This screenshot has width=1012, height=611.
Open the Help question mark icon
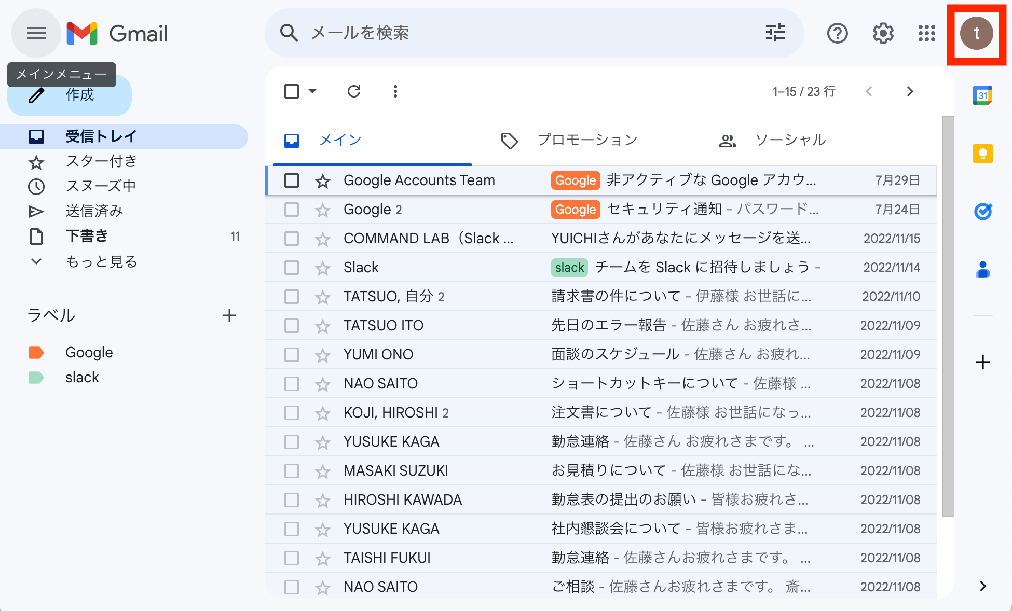[838, 34]
